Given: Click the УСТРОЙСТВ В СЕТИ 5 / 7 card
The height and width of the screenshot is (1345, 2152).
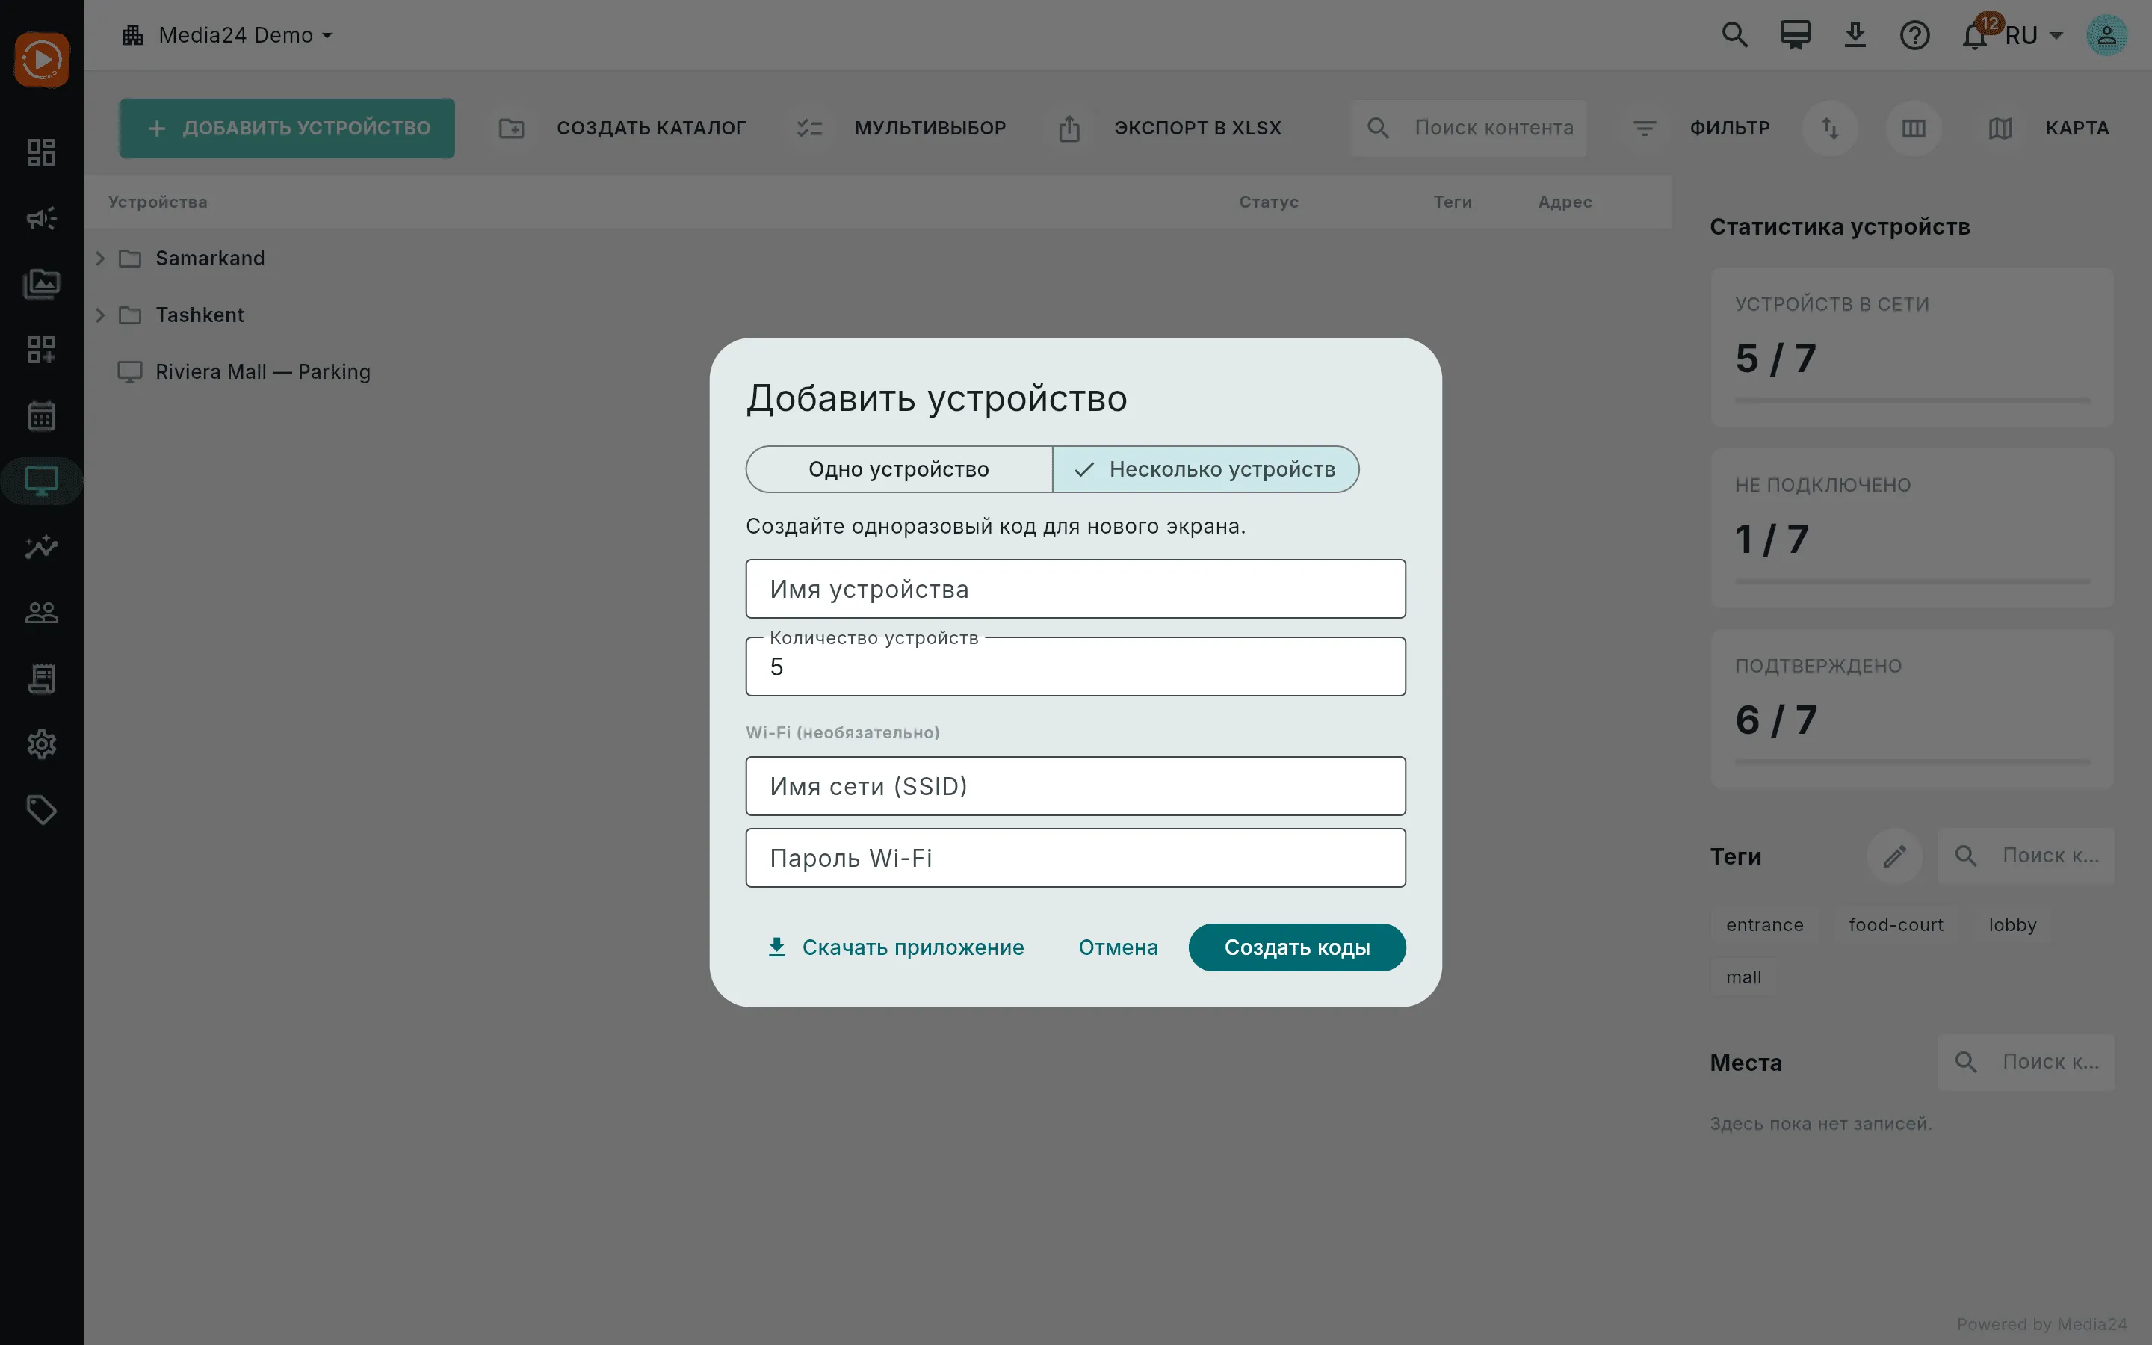Looking at the screenshot, I should pos(1912,347).
